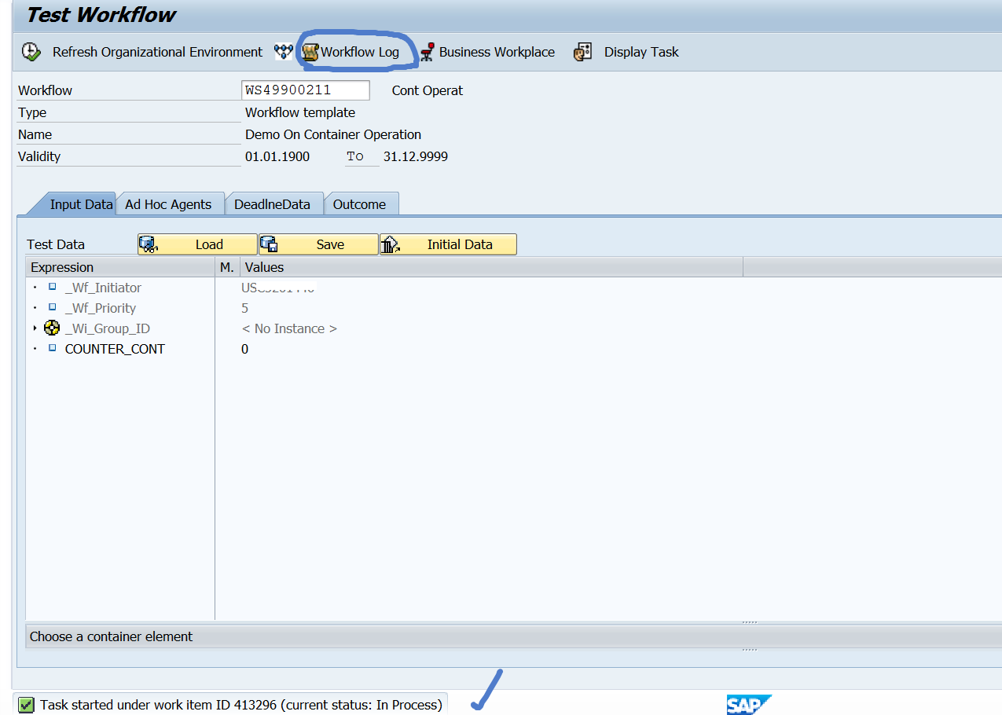The width and height of the screenshot is (1002, 715).
Task: Open the Workflow Log scroll icon
Action: coord(310,52)
